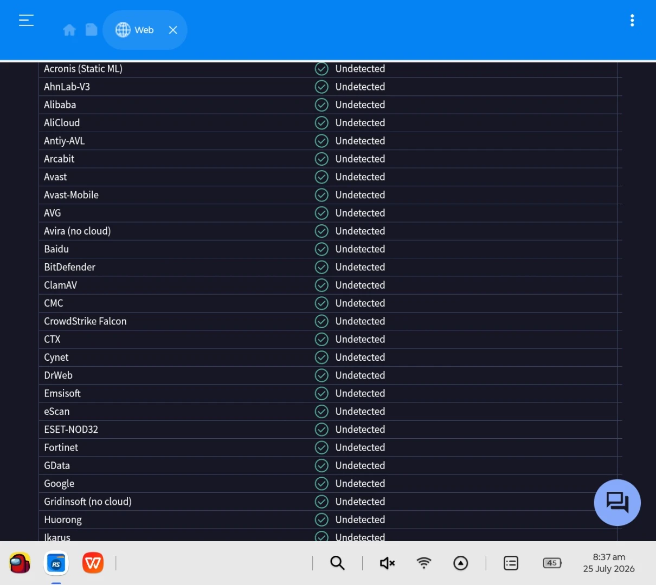Screen dimensions: 656x585
Task: Select the Acronis (Static ML) engine name
Action: (x=83, y=69)
